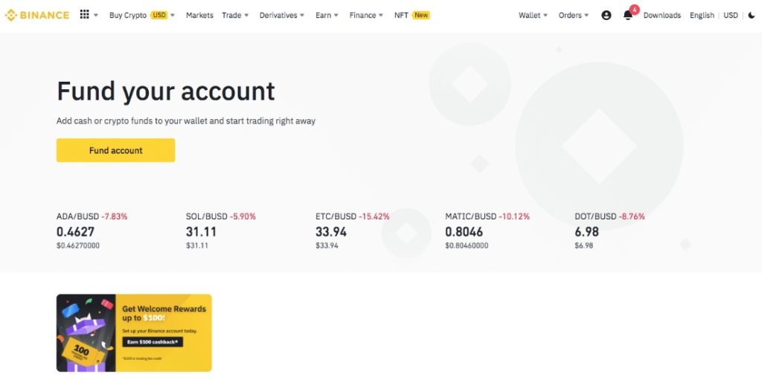Click Earn $100 cashback in banner
This screenshot has width=762, height=380.
153,342
